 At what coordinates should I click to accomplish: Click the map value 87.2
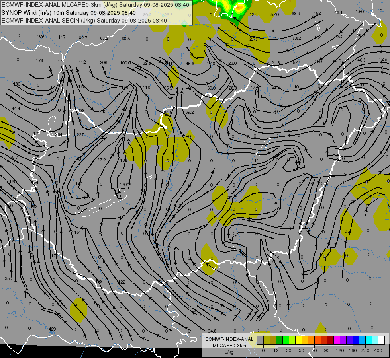tap(102, 160)
